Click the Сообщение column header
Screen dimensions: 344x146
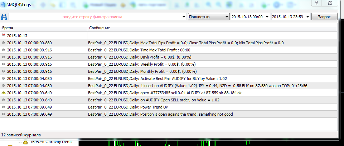point(212,28)
